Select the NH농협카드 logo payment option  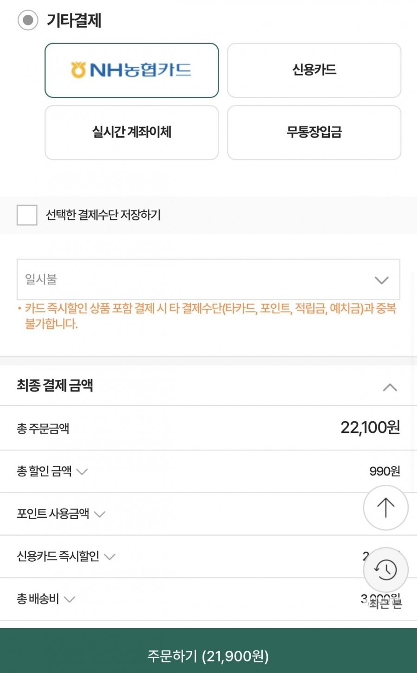click(x=132, y=70)
